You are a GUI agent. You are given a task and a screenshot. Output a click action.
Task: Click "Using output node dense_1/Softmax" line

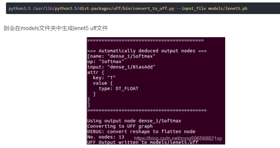click(134, 121)
